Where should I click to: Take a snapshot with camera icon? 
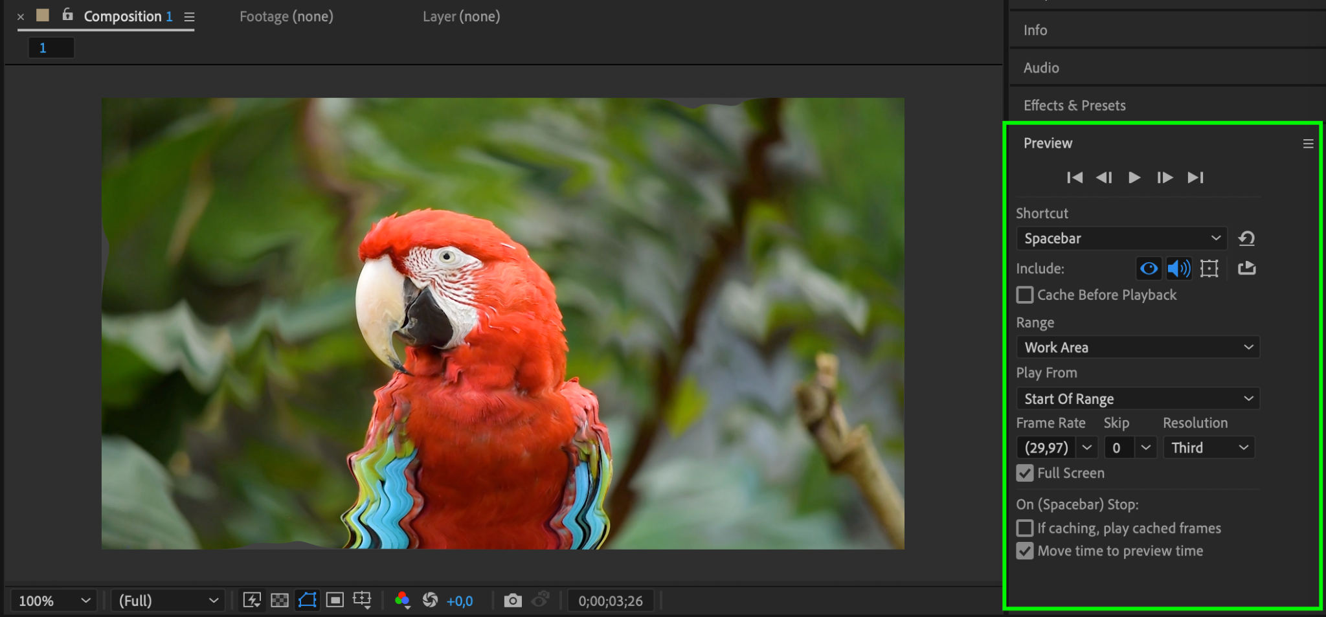pos(513,601)
